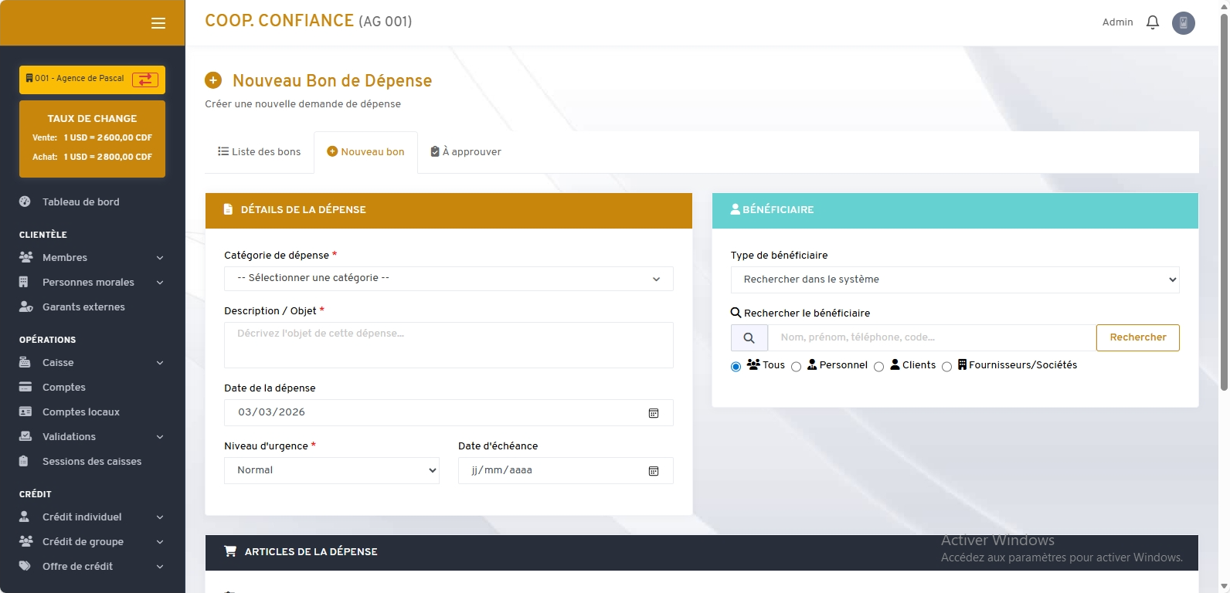This screenshot has height=593, width=1230.
Task: Open Sessions des caisses in sidebar
Action: [91, 461]
